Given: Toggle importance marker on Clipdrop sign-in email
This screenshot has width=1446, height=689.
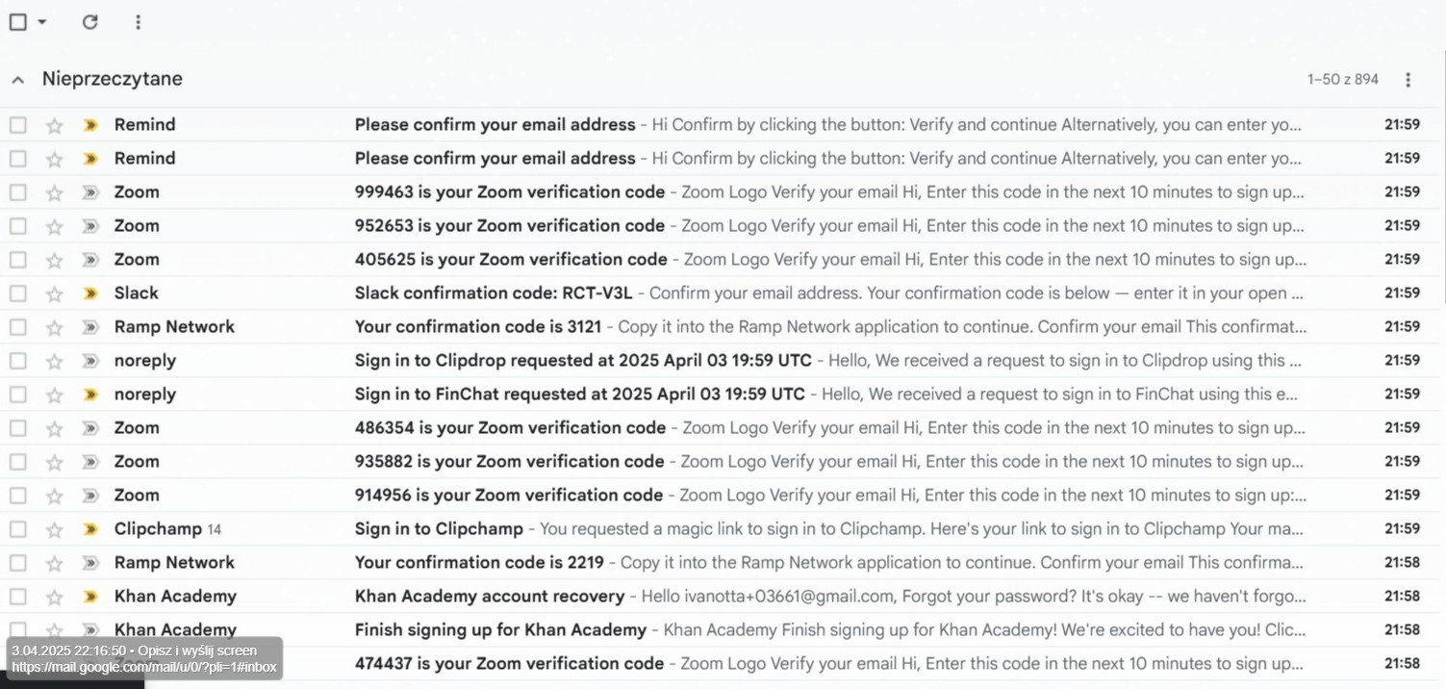Looking at the screenshot, I should (90, 361).
